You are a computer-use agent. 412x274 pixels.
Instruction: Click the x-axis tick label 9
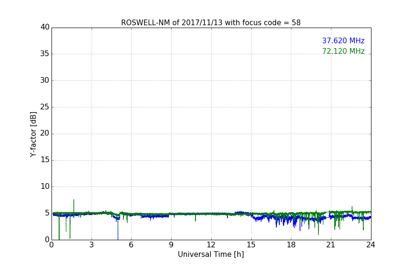[x=171, y=245]
